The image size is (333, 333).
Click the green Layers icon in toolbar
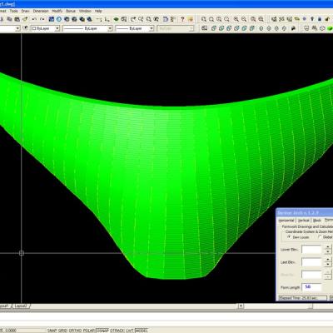116,19
